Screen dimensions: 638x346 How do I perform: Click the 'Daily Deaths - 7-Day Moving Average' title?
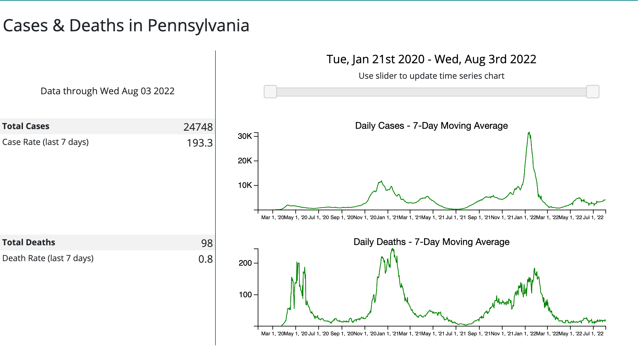pyautogui.click(x=431, y=242)
